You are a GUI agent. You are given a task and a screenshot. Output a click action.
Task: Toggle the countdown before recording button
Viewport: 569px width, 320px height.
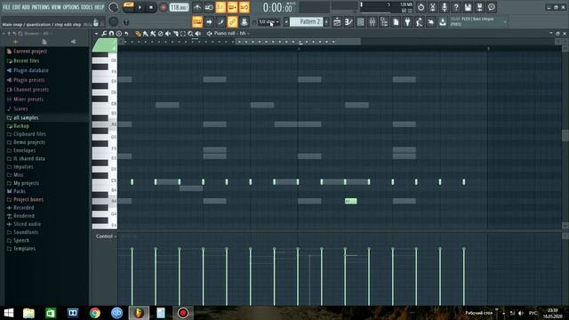(220, 7)
